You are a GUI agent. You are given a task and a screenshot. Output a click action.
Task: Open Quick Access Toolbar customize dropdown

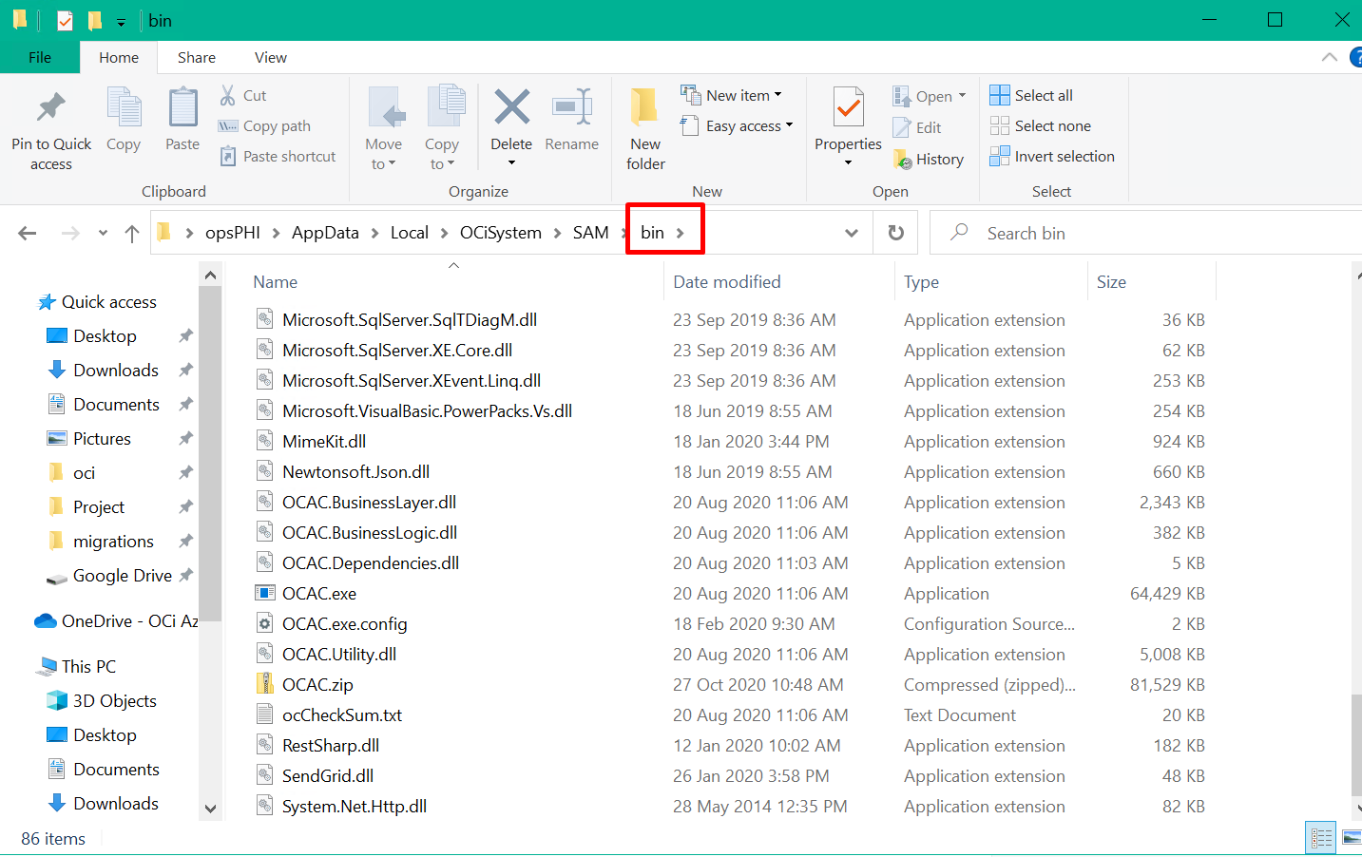click(121, 21)
